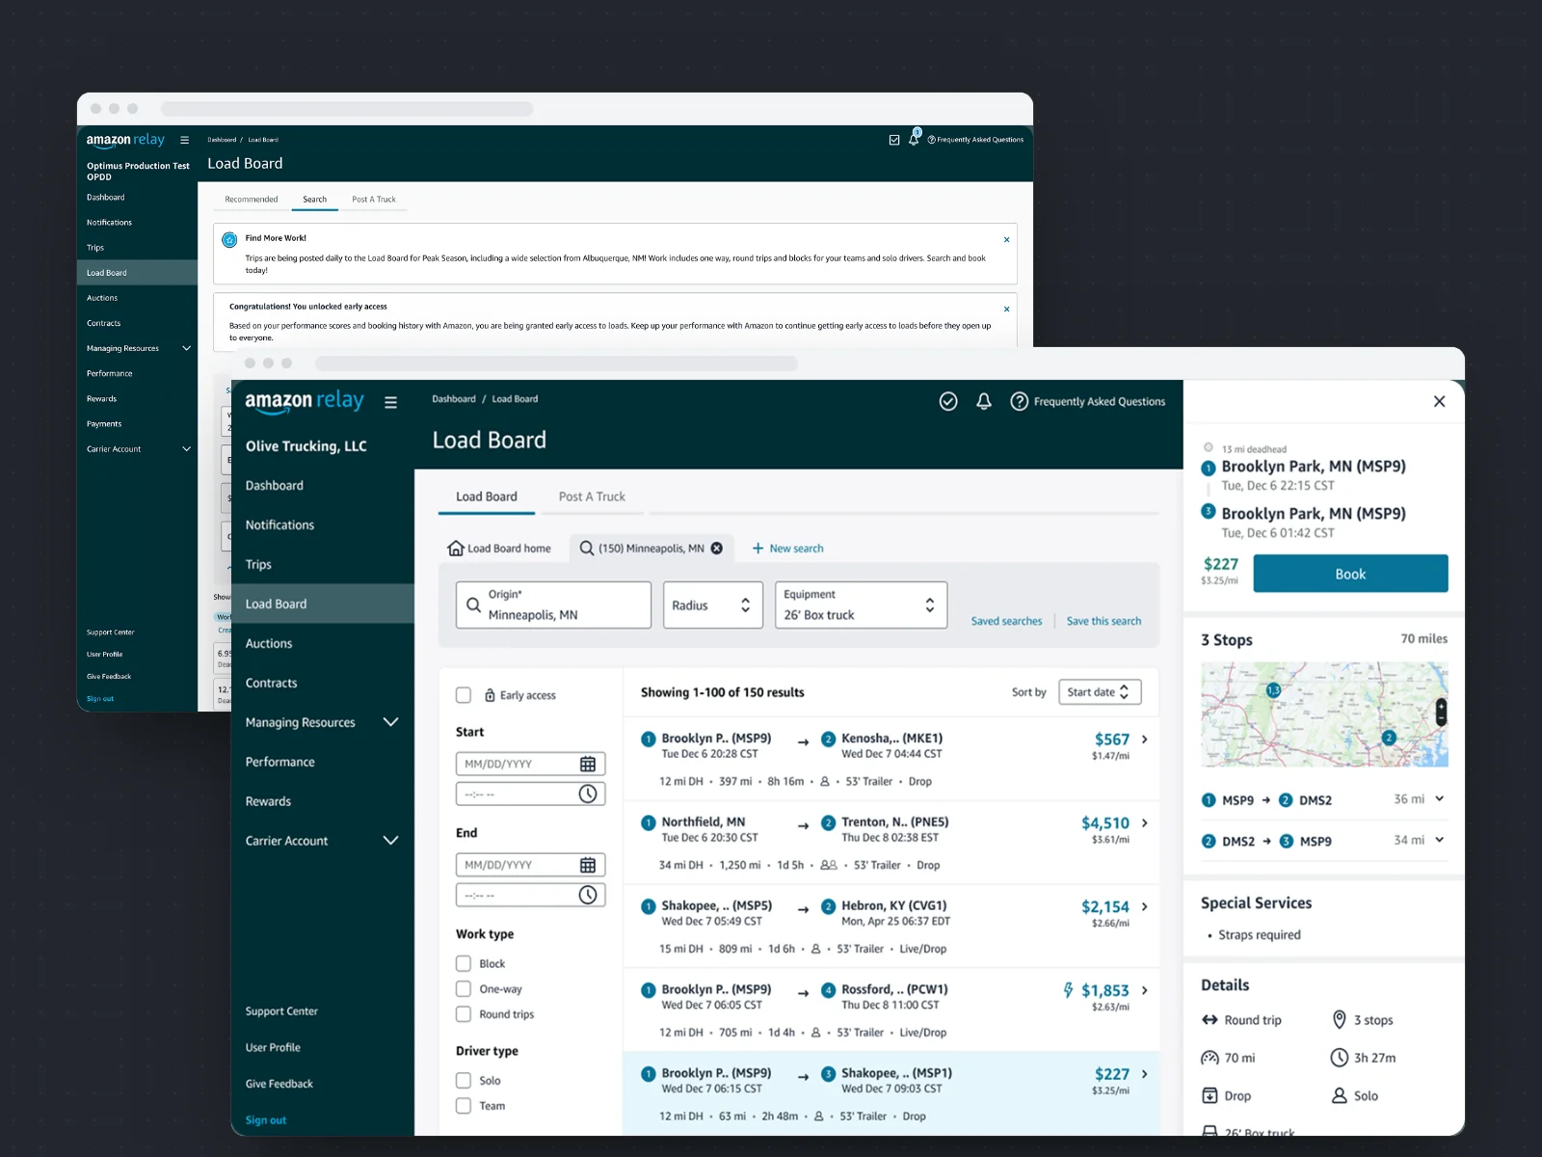Click the magnifier icon in Origin field
Viewport: 1542px width, 1157px height.
[473, 605]
